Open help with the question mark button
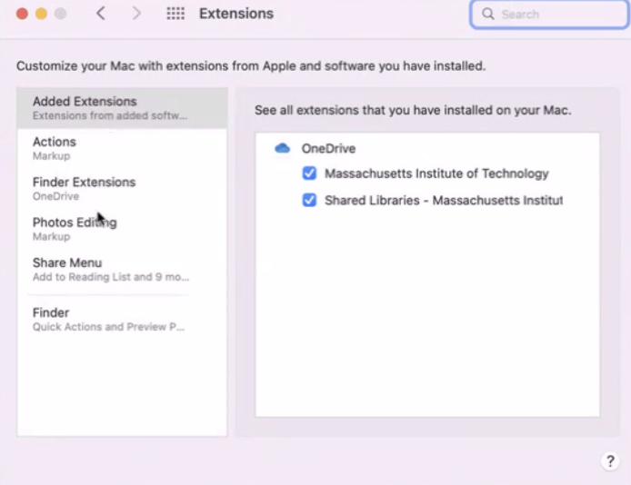 click(x=610, y=460)
